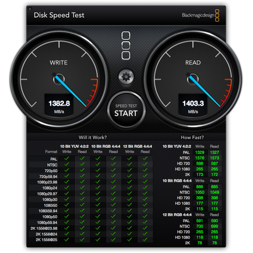Select the 591 PAL write value
The height and width of the screenshot is (253, 253).
click(x=200, y=221)
